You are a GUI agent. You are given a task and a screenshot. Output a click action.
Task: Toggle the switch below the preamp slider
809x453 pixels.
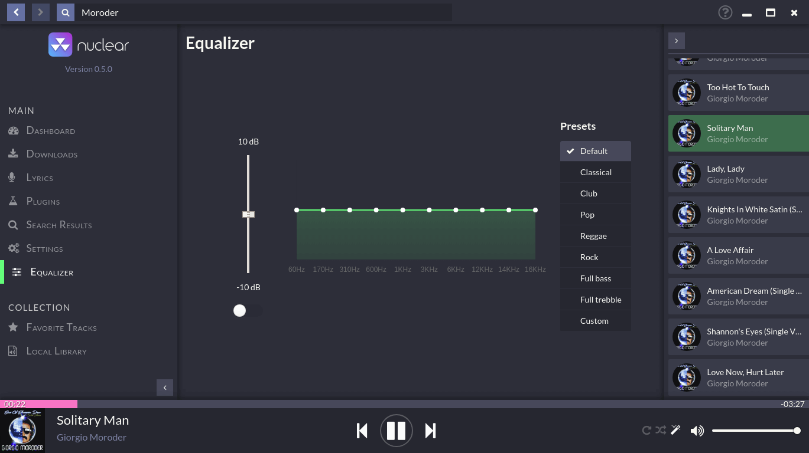coord(248,310)
